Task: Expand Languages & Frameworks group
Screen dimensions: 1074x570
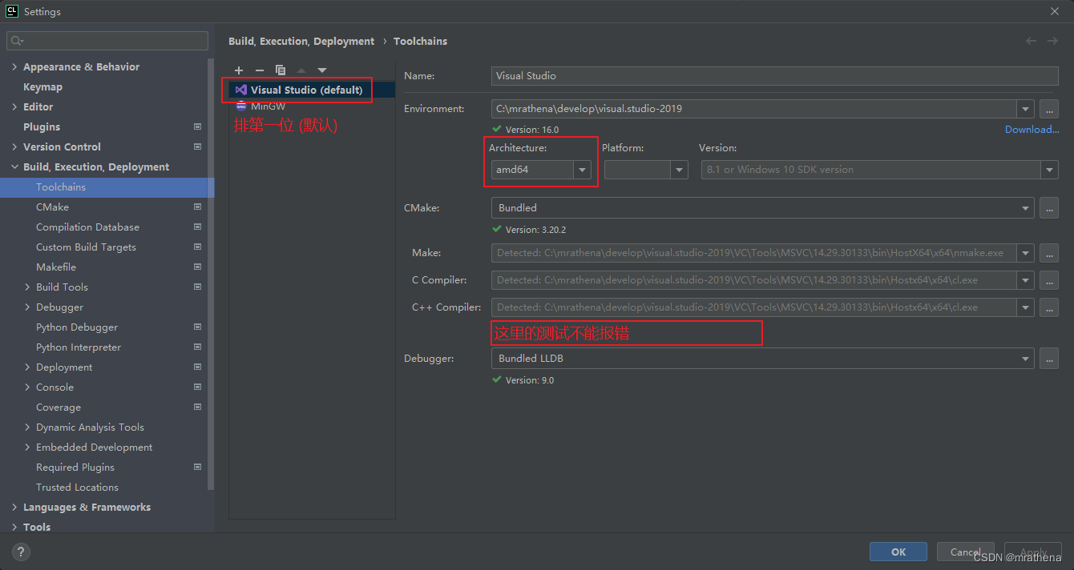Action: coord(14,507)
